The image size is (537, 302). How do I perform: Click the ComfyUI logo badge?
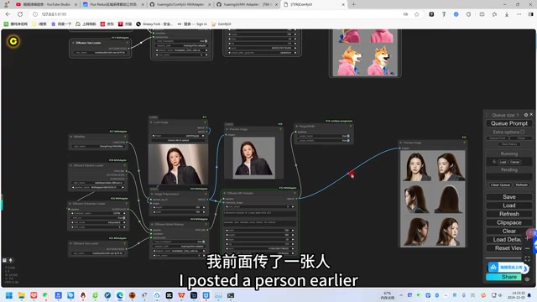(x=13, y=41)
